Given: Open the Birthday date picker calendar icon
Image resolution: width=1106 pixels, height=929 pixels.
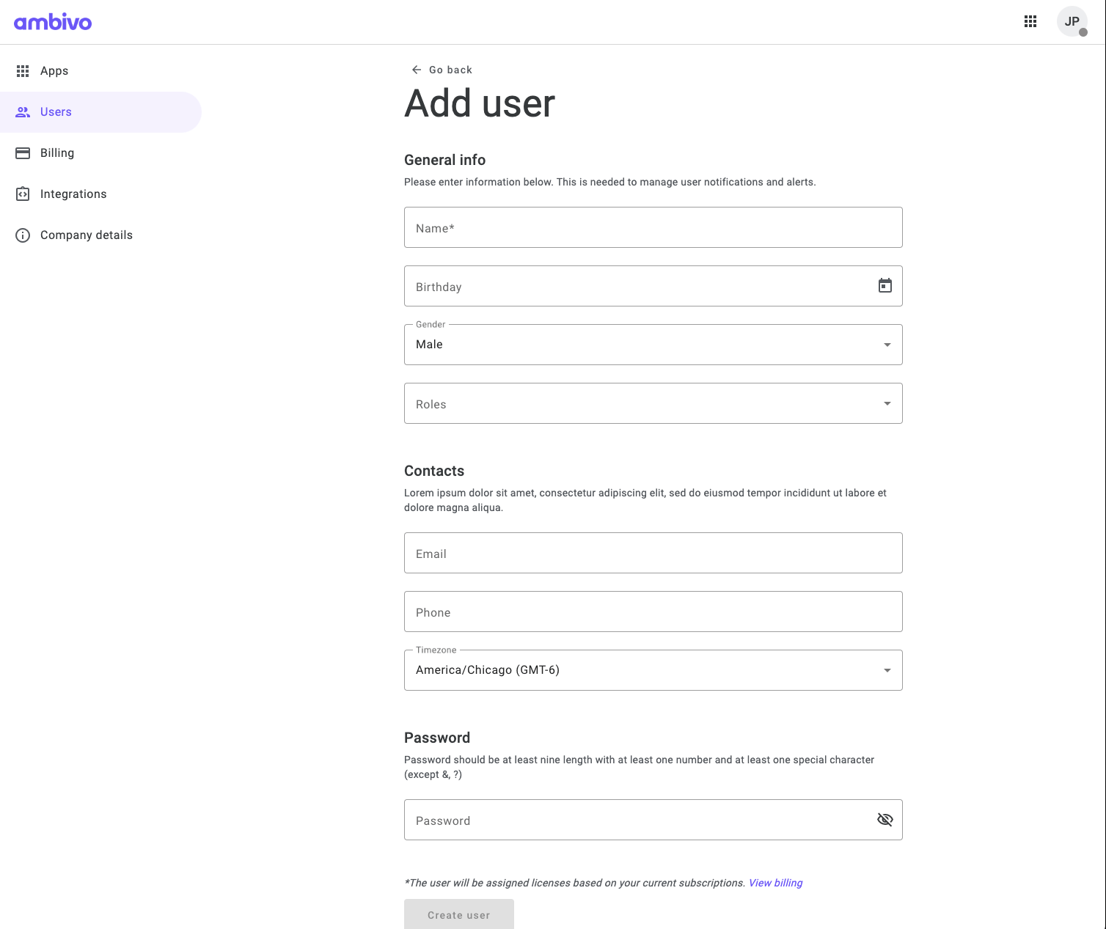Looking at the screenshot, I should point(885,286).
